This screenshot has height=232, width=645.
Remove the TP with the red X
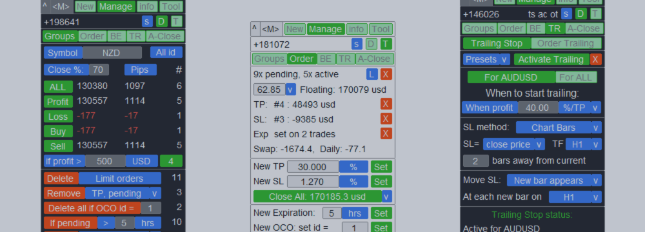pos(386,104)
